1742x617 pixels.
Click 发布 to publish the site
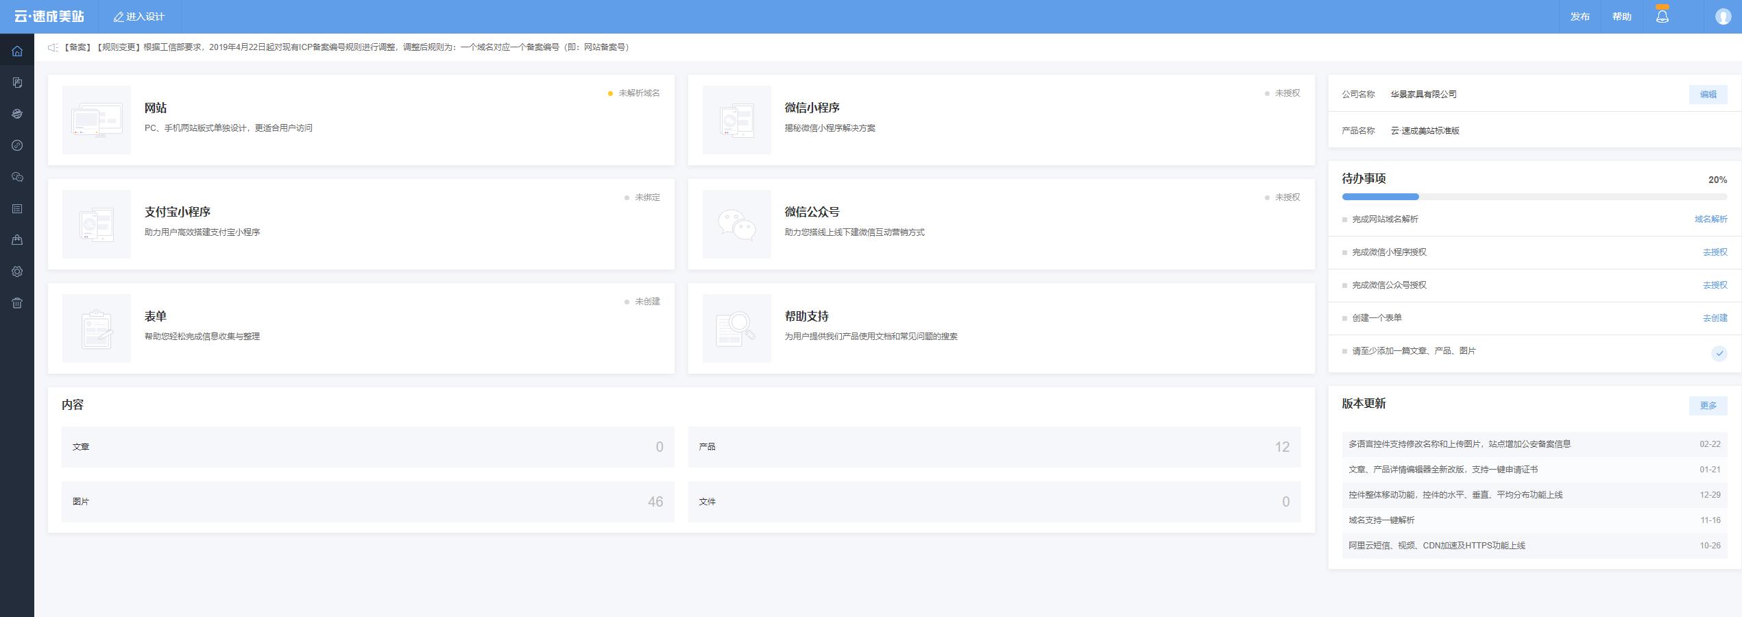coord(1579,15)
